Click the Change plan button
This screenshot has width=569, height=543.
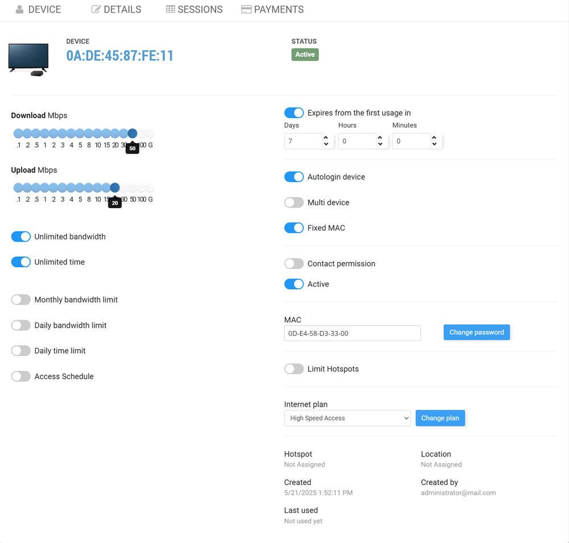[x=440, y=418]
